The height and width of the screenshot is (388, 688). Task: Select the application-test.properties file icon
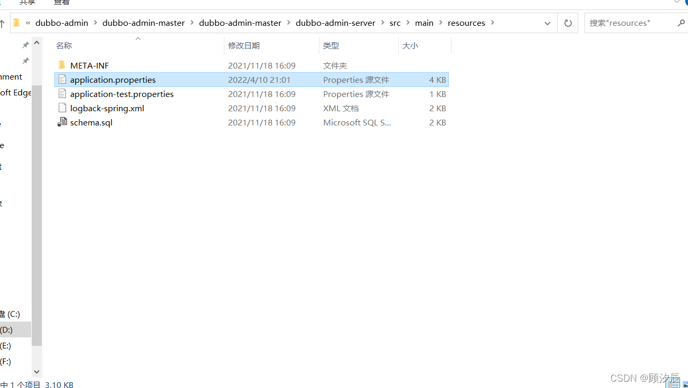[x=62, y=94]
